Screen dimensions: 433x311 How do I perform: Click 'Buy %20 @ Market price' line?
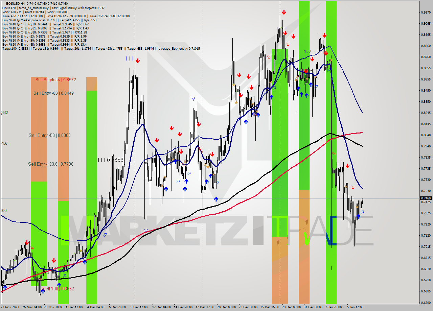tap(49, 20)
